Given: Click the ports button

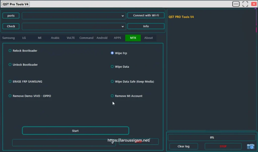Looking at the screenshot, I should [x=11, y=16].
